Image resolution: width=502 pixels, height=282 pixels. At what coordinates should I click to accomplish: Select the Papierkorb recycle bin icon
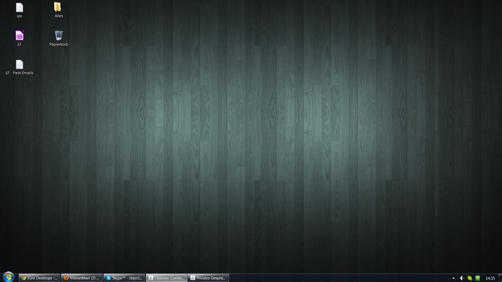click(59, 36)
